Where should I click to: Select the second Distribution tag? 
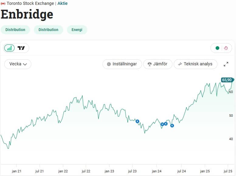coord(48,30)
